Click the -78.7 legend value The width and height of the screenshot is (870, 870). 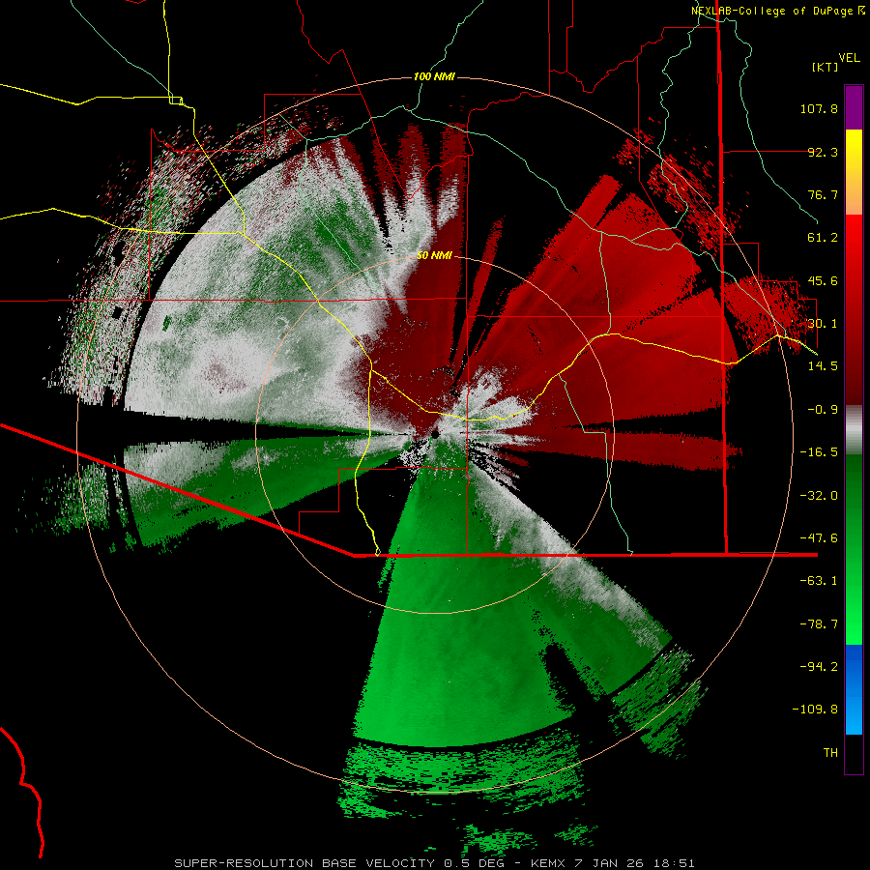click(819, 624)
